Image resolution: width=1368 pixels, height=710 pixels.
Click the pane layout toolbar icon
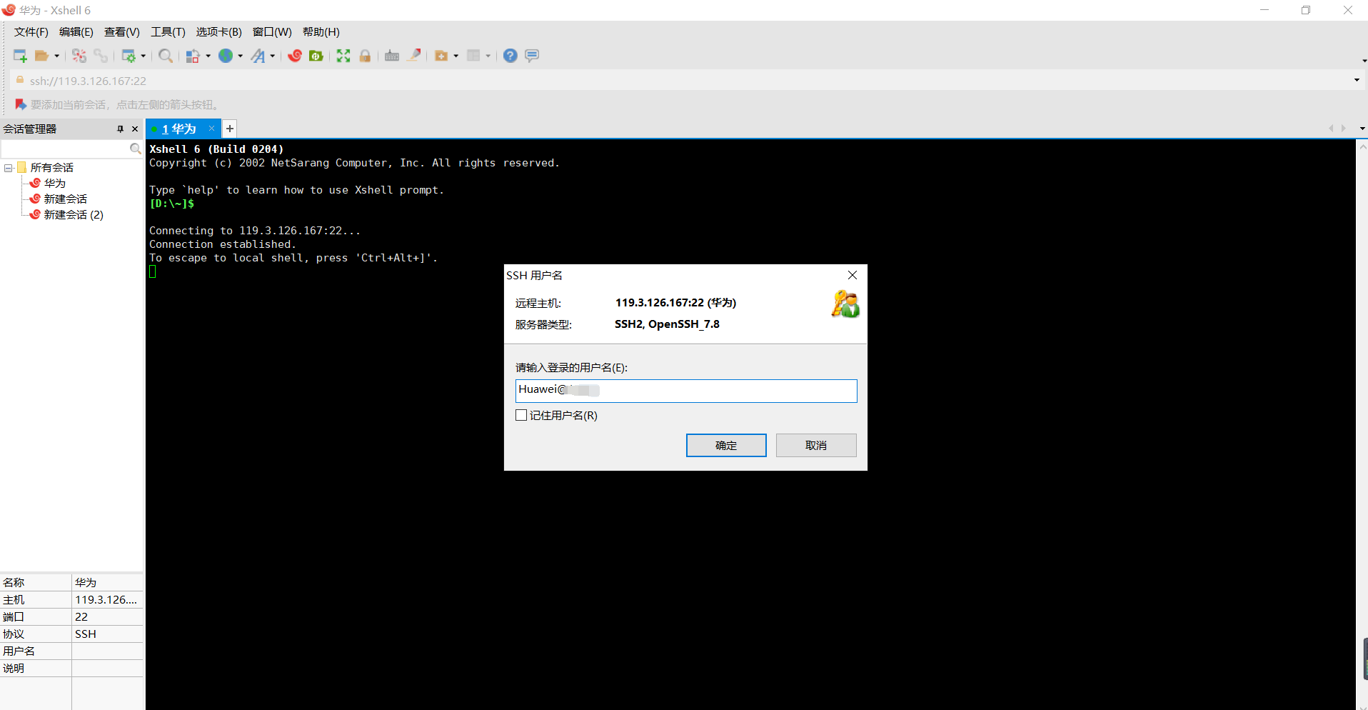point(473,56)
